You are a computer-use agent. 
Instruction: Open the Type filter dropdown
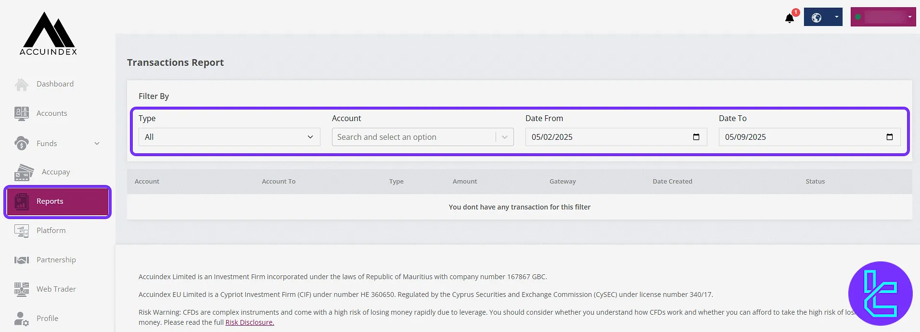click(230, 137)
